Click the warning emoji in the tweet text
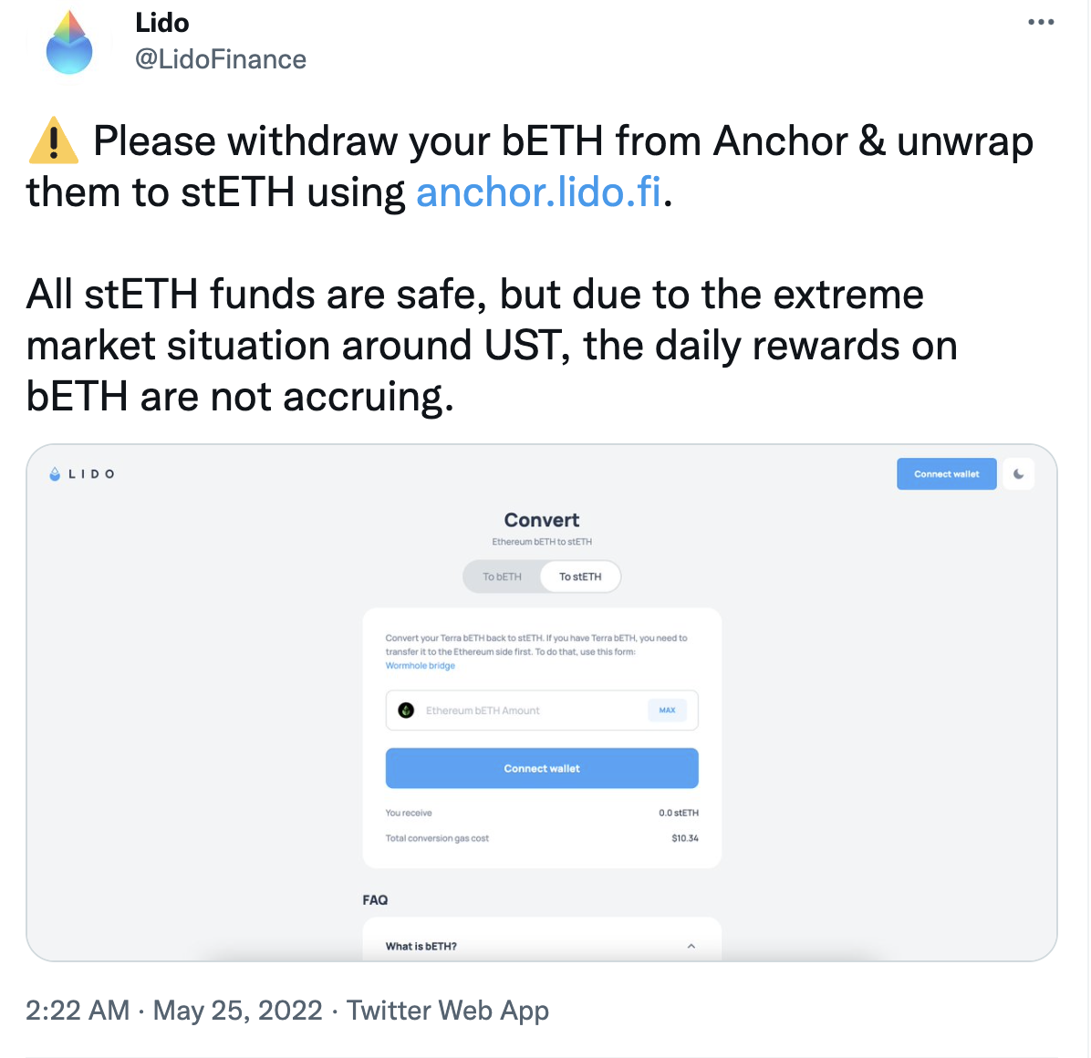Image resolution: width=1091 pixels, height=1058 pixels. click(54, 141)
